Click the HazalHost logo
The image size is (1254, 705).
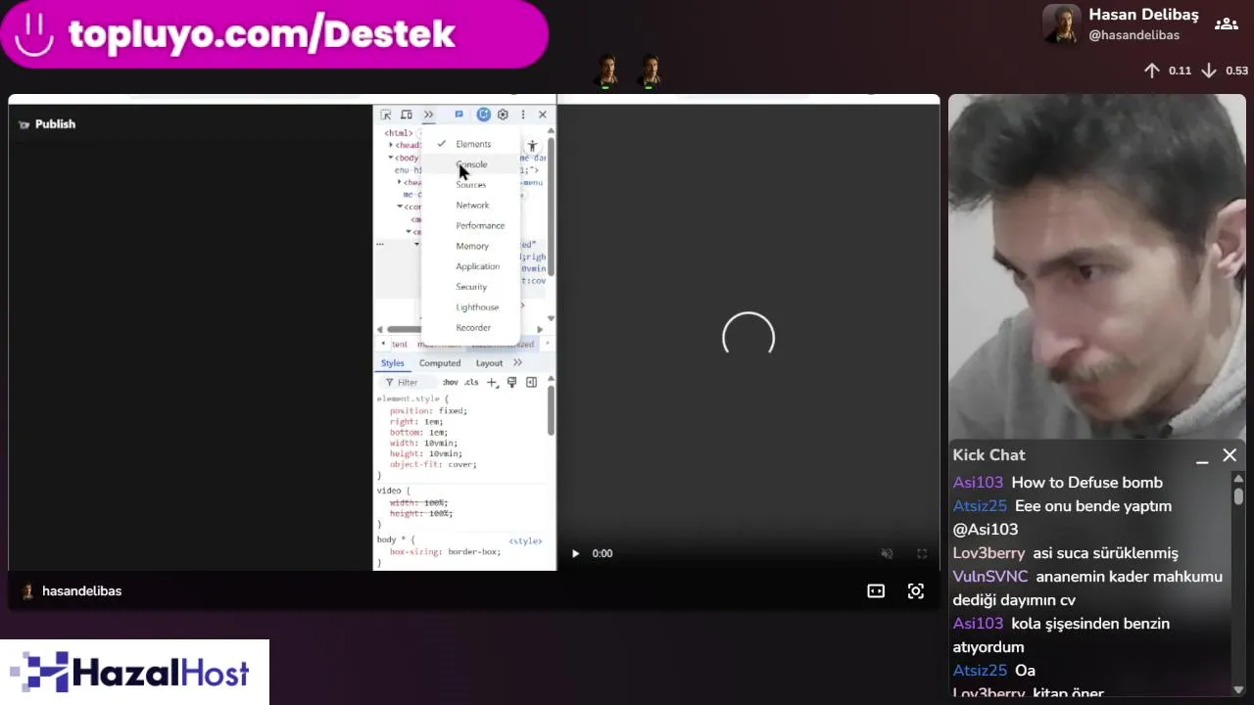tap(134, 673)
